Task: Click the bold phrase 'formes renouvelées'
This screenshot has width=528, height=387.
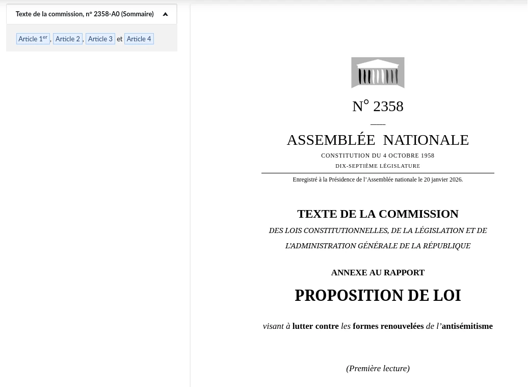Action: pyautogui.click(x=388, y=326)
